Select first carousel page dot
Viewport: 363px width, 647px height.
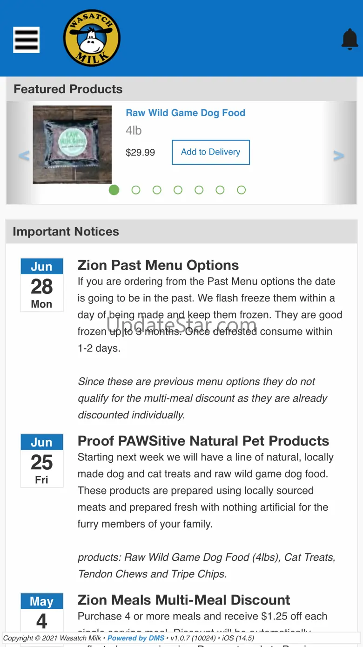click(114, 190)
